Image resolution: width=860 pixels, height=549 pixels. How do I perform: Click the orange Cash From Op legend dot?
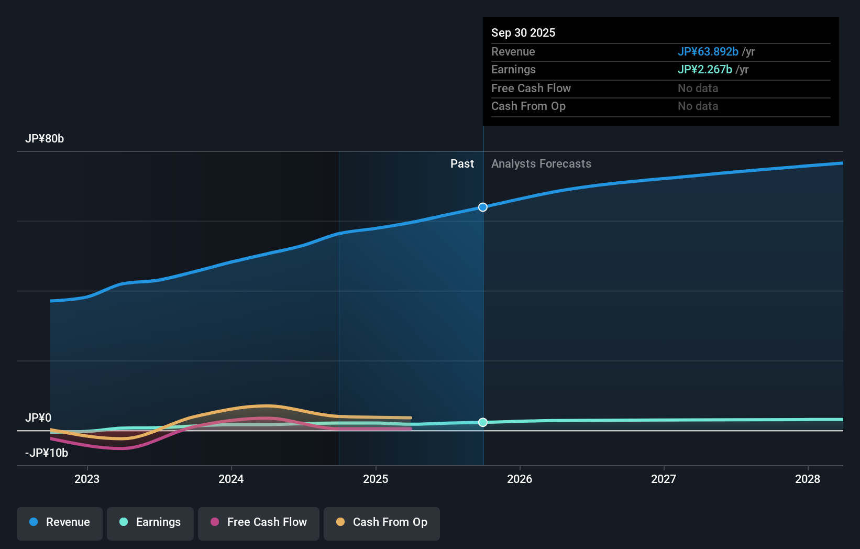341,522
